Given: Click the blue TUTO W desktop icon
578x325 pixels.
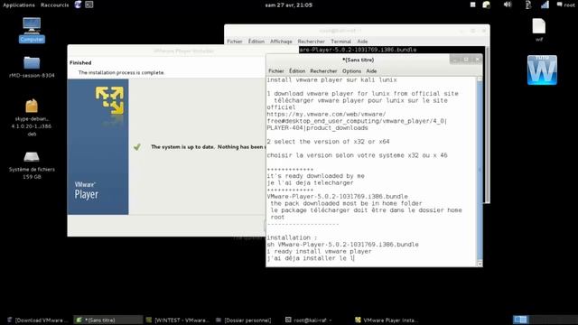Looking at the screenshot, I should point(542,70).
